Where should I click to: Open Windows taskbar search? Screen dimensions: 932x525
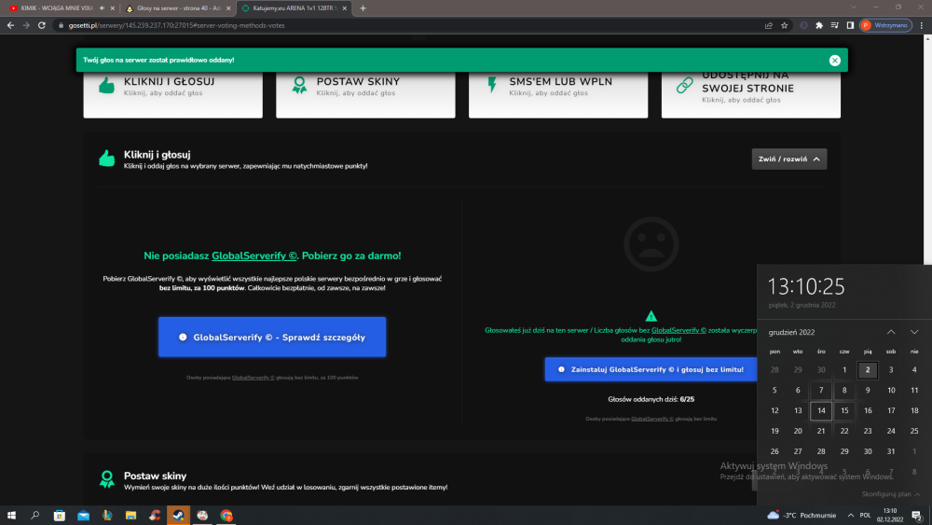tap(35, 516)
